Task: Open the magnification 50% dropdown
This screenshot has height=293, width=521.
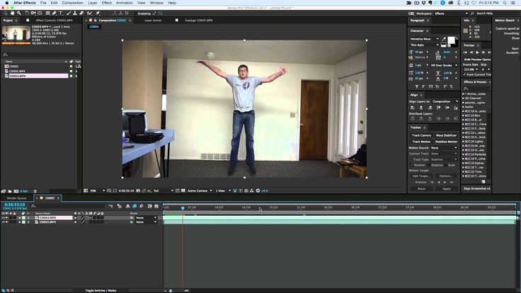Action: [x=97, y=190]
